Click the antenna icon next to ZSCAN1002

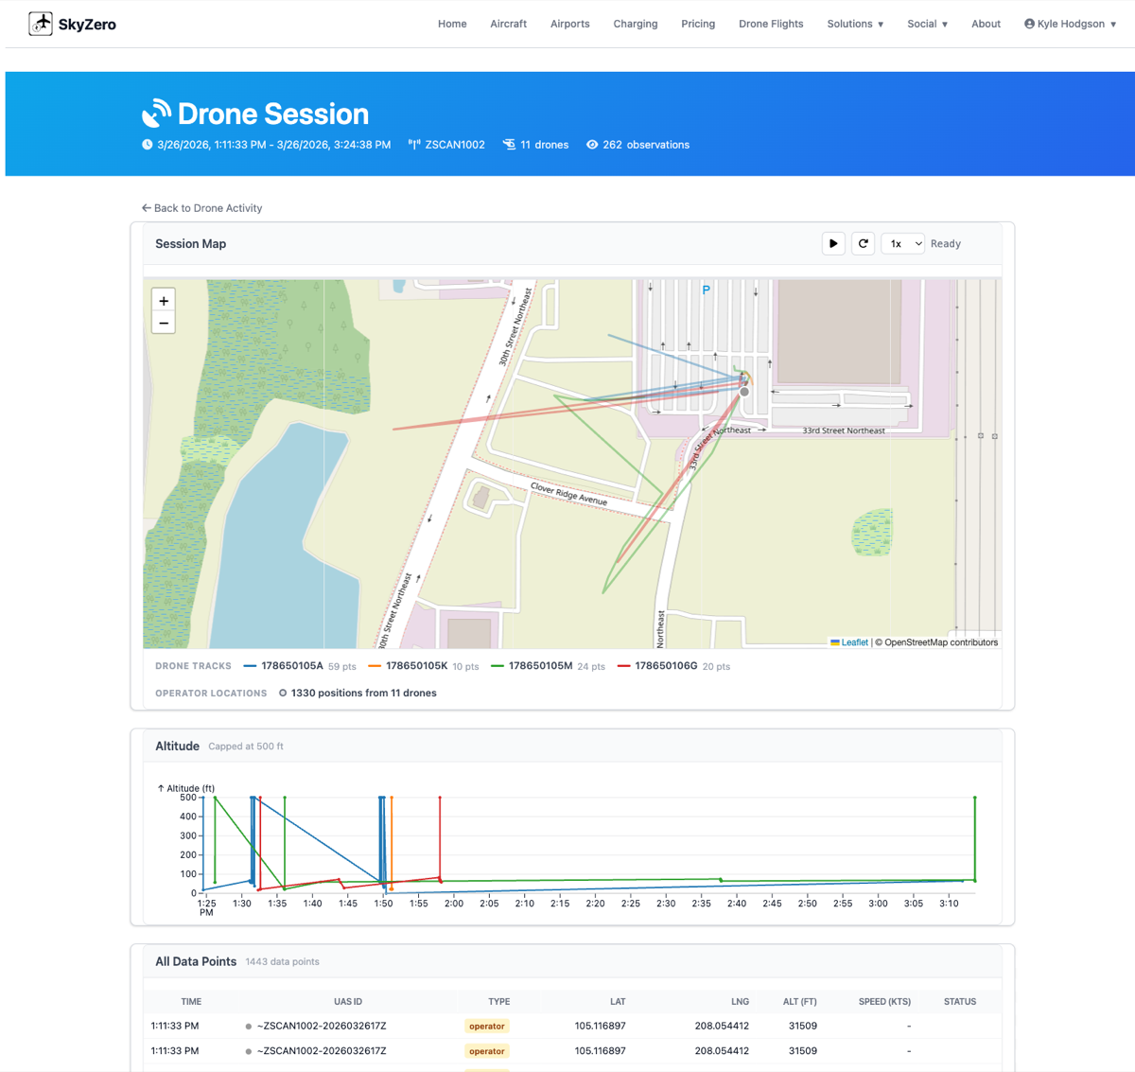[x=413, y=144]
